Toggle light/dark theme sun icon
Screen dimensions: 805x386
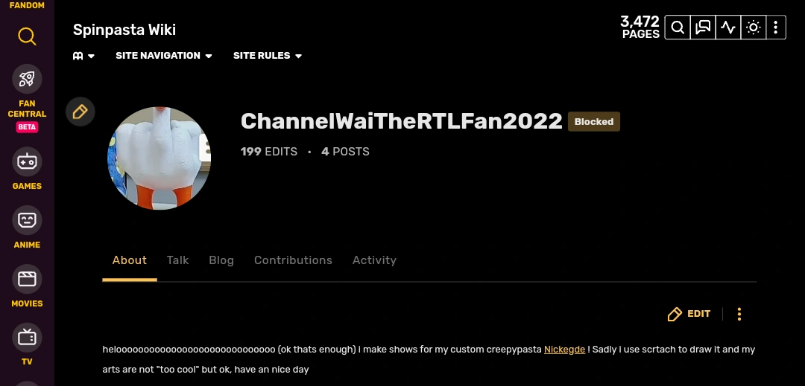coord(753,27)
